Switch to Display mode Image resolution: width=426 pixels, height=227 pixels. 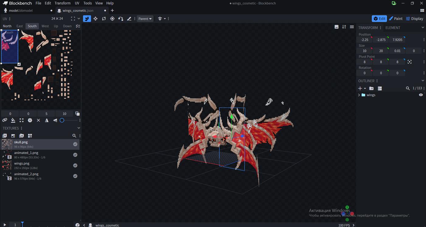pos(414,19)
